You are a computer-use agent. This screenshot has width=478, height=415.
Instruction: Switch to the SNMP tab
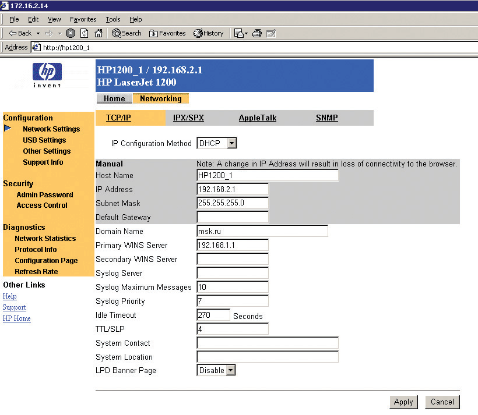[327, 118]
